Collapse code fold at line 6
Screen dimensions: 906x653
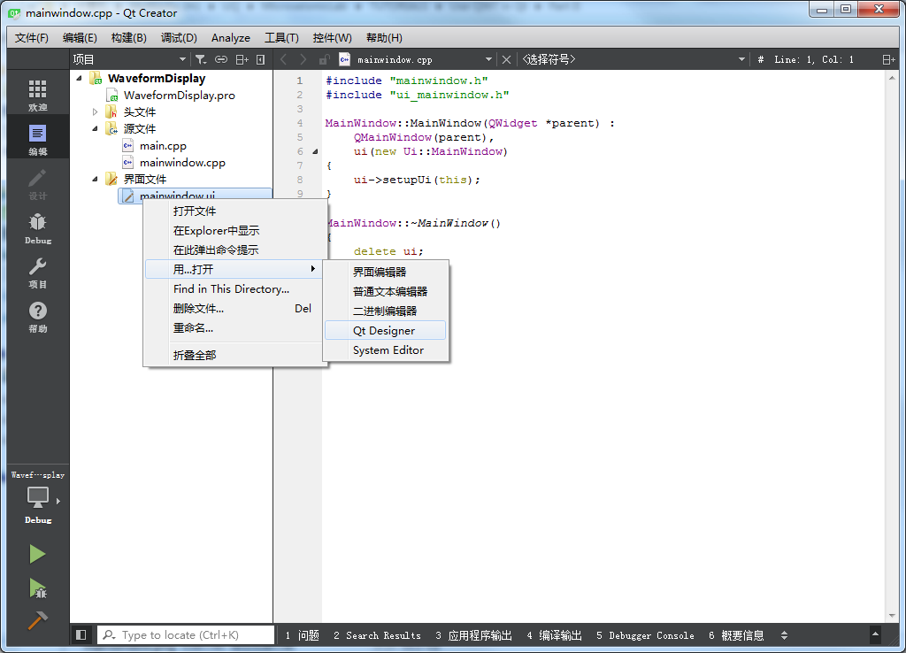point(316,151)
